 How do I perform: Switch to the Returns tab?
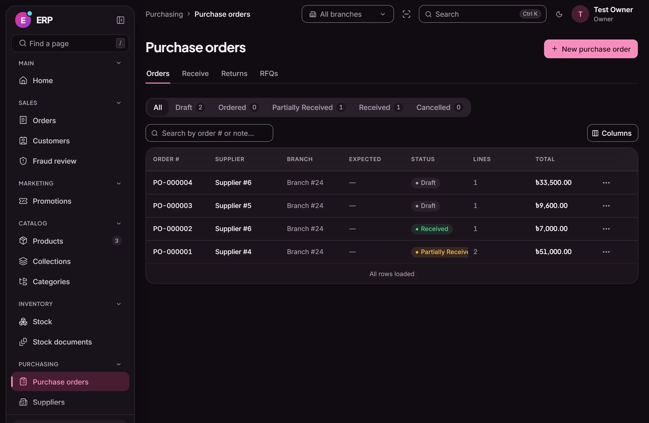point(234,73)
